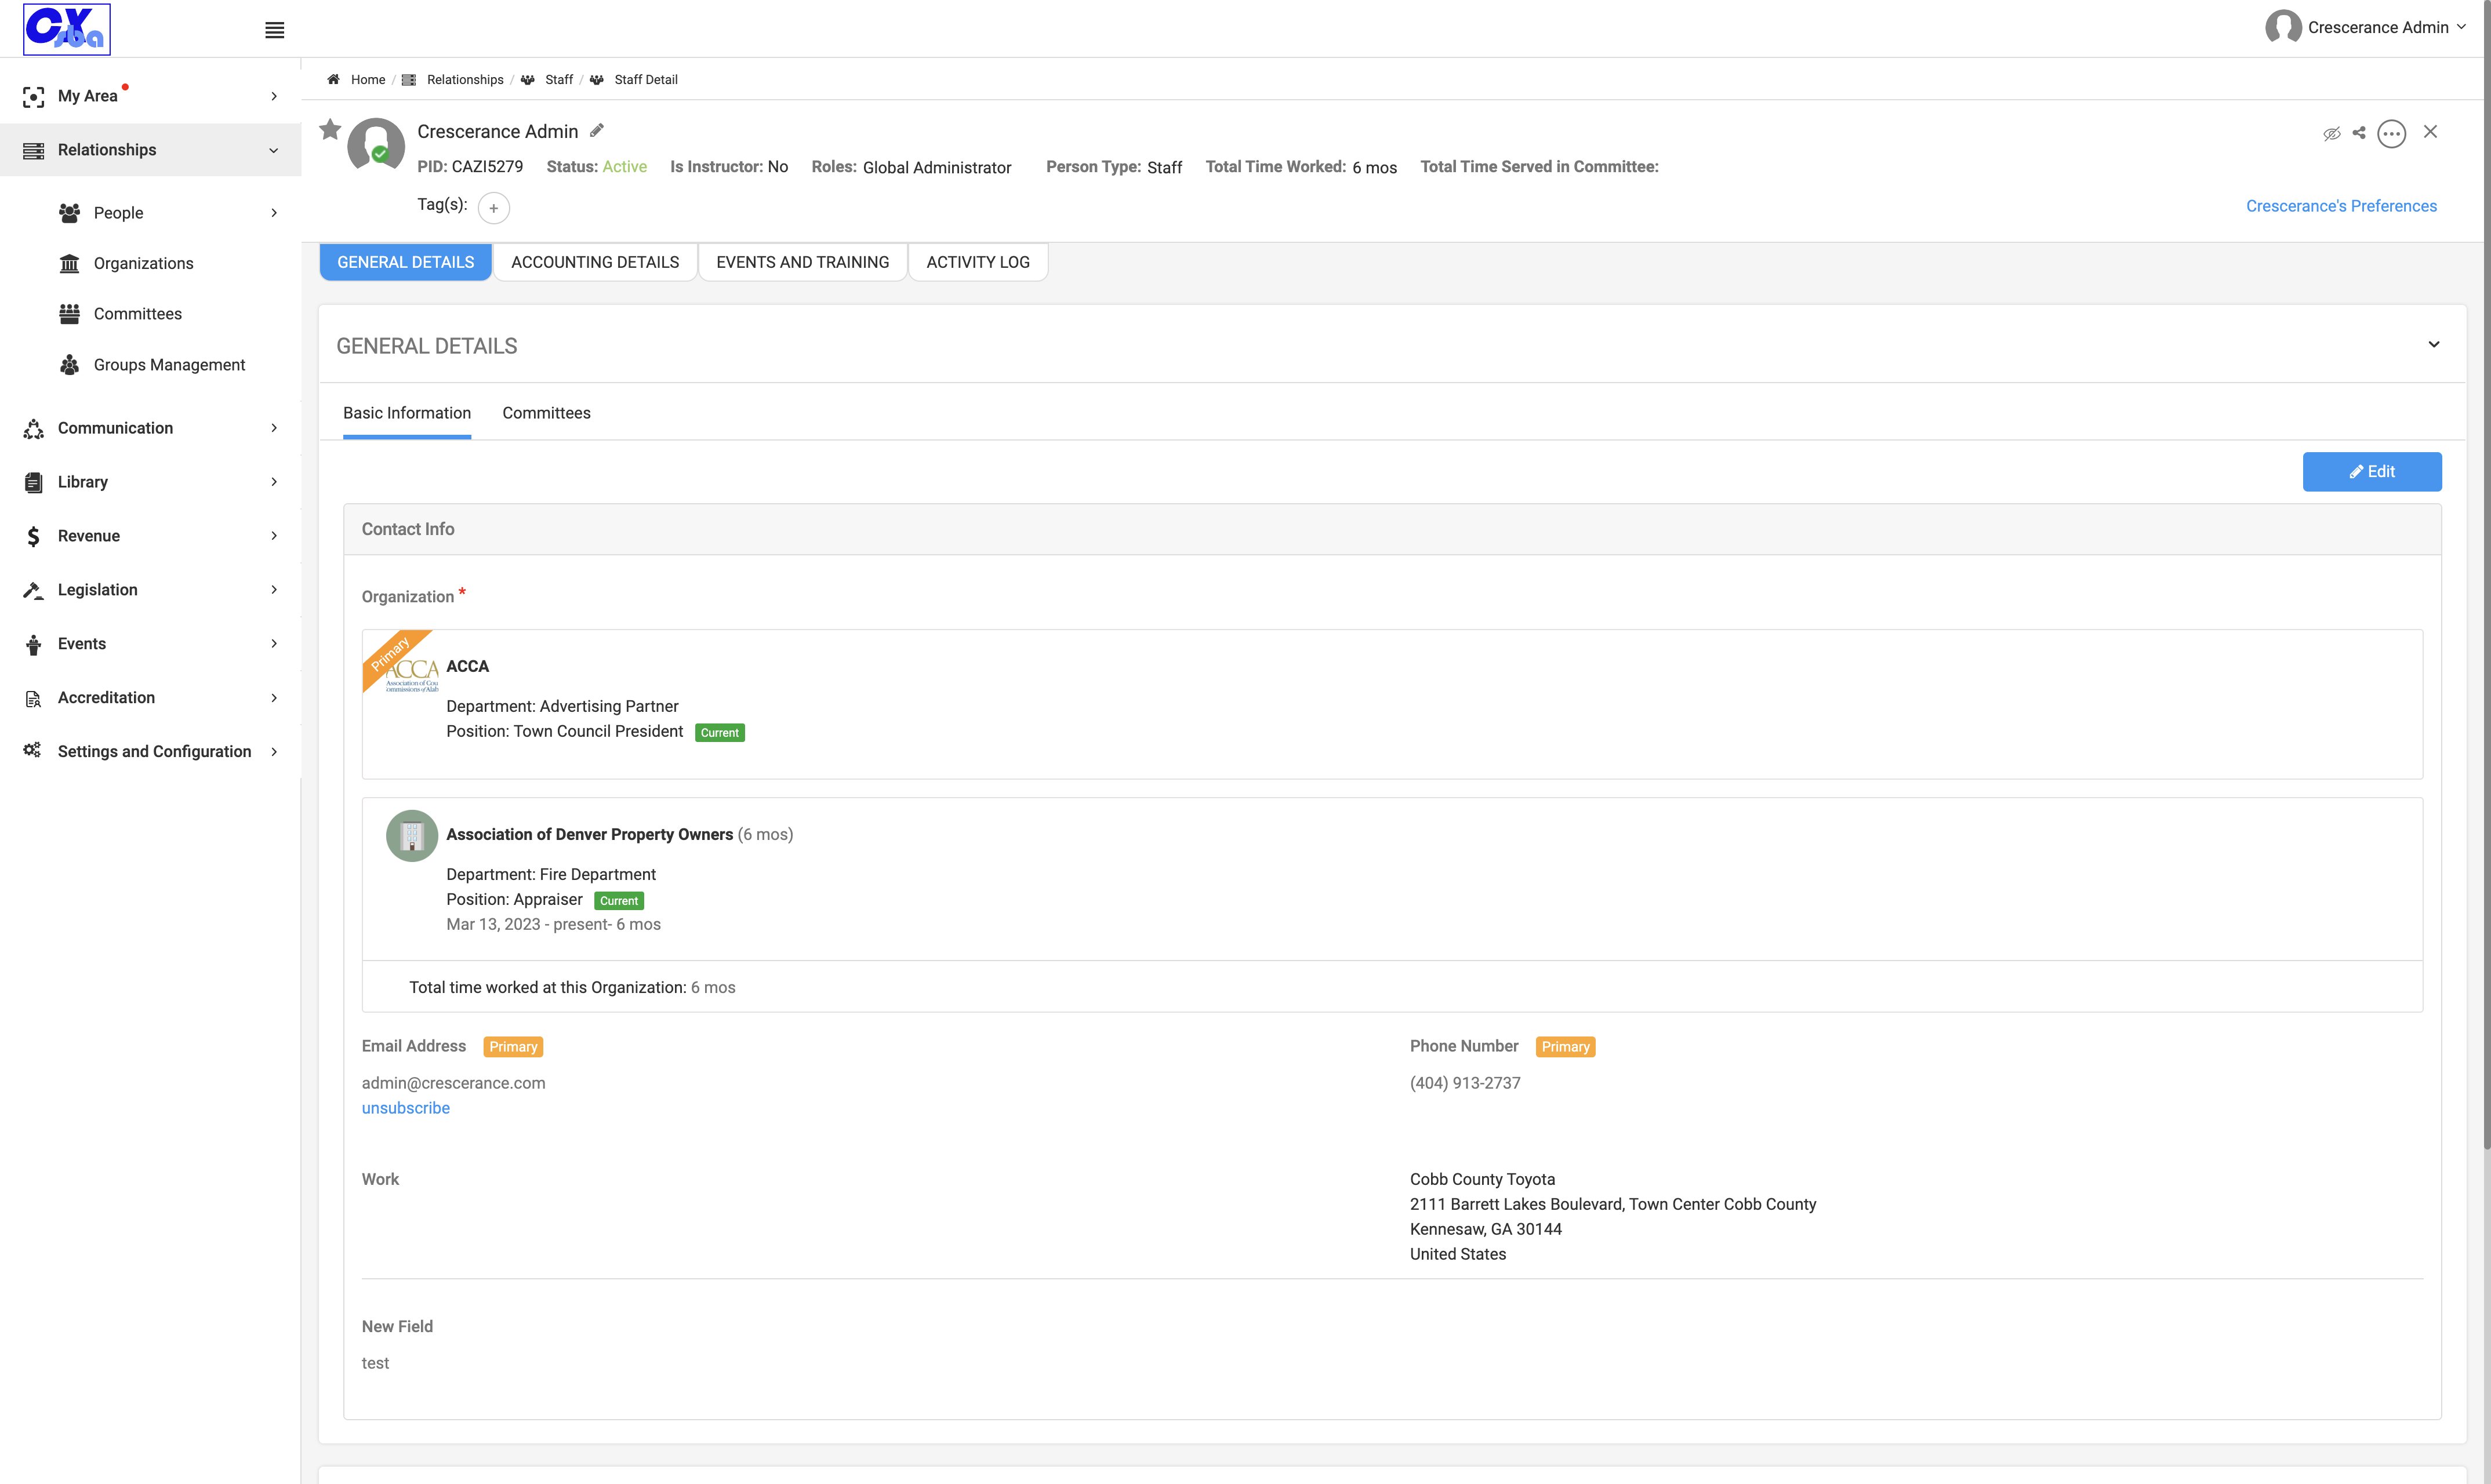
Task: Open the CX logo home icon
Action: [67, 29]
